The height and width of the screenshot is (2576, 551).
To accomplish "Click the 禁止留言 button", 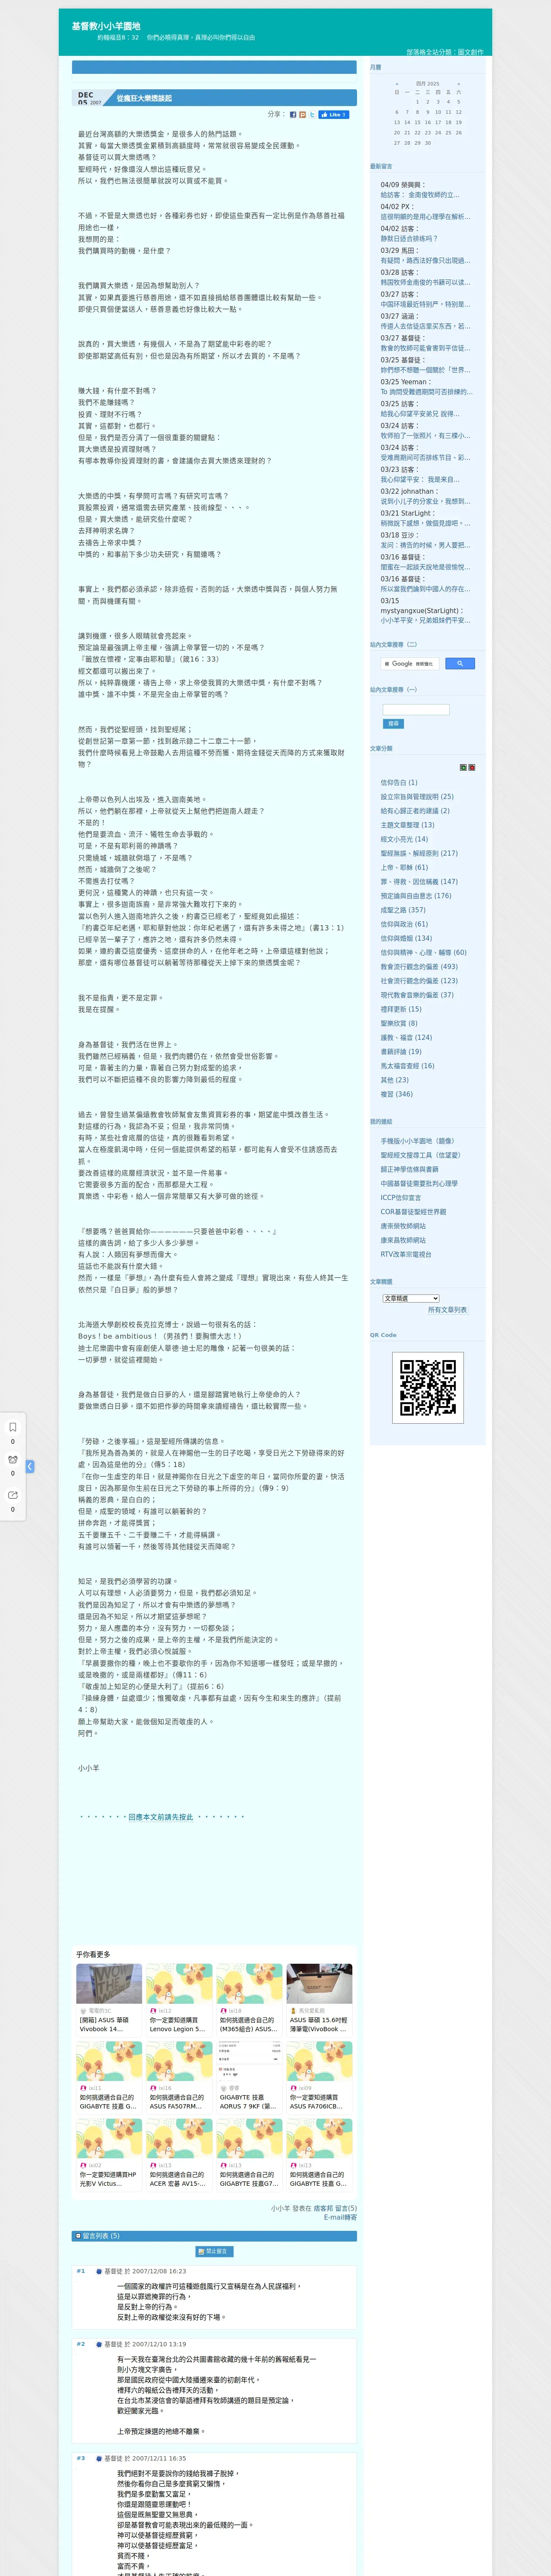I will pyautogui.click(x=214, y=2251).
